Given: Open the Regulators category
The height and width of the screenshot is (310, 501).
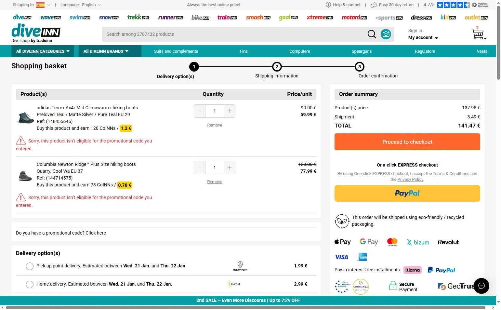Looking at the screenshot, I should click(x=425, y=51).
